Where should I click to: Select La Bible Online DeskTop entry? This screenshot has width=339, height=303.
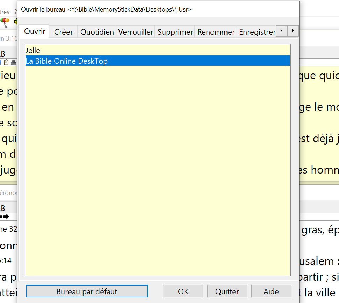point(158,61)
